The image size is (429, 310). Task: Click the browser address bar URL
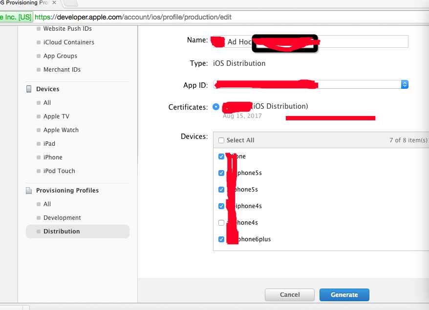133,17
